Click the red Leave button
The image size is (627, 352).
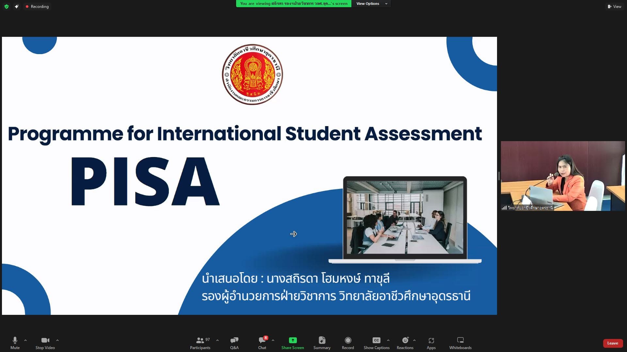point(613,343)
